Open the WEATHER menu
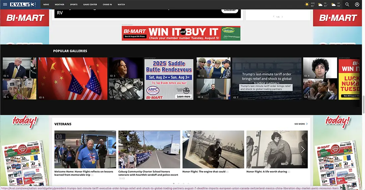Screen dimensions: 365x190 click(59, 4)
